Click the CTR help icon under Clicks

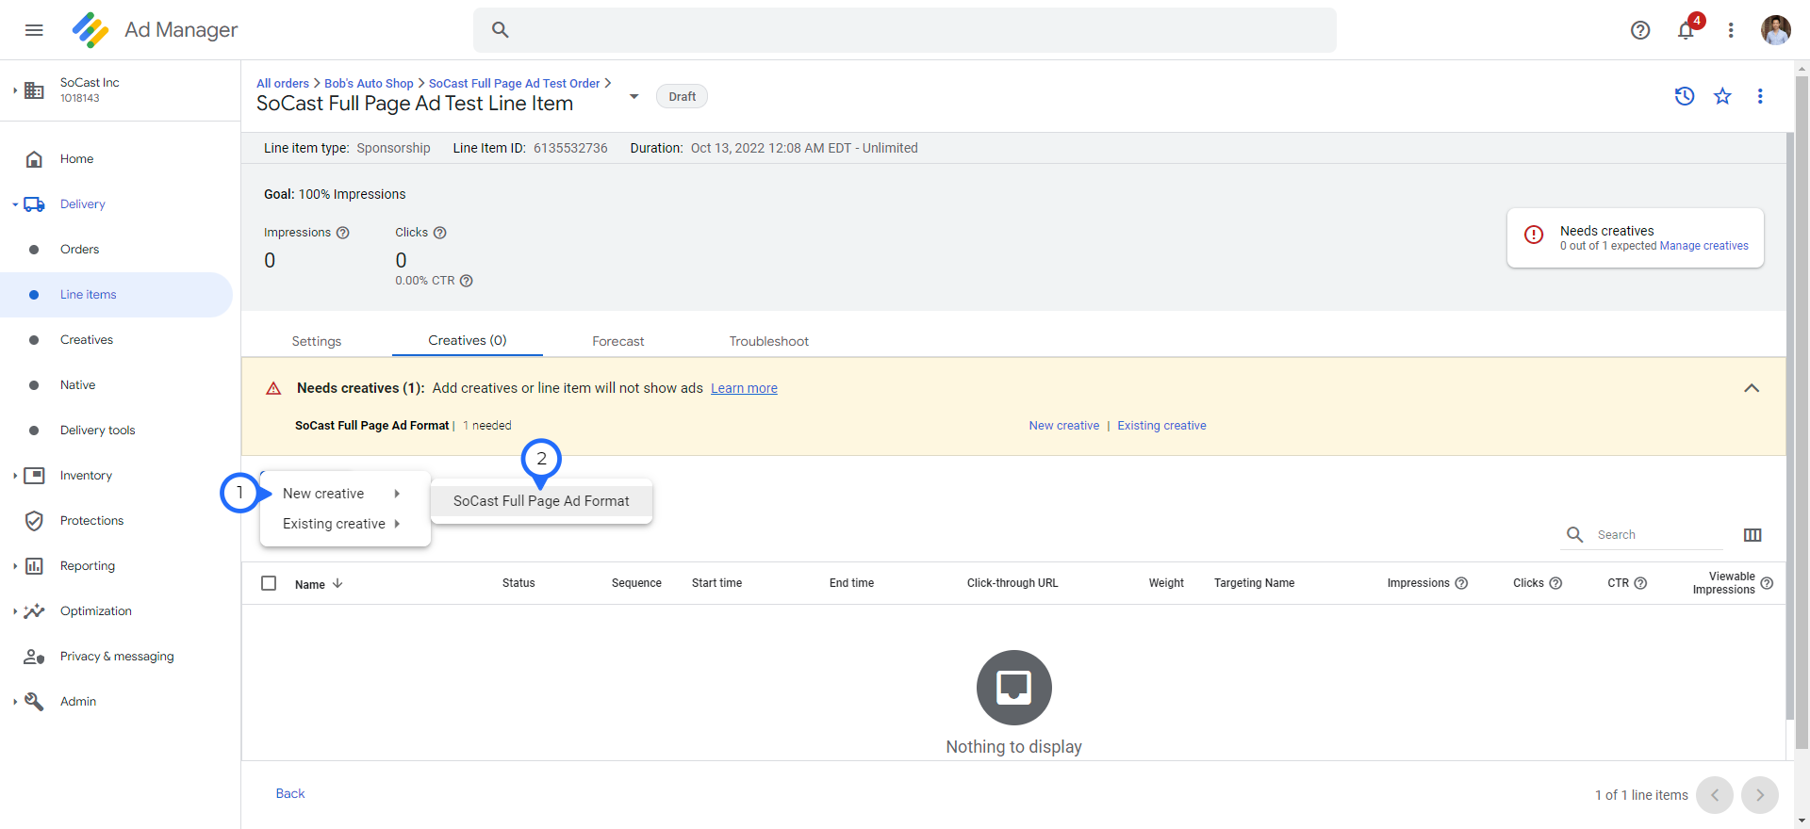(466, 281)
